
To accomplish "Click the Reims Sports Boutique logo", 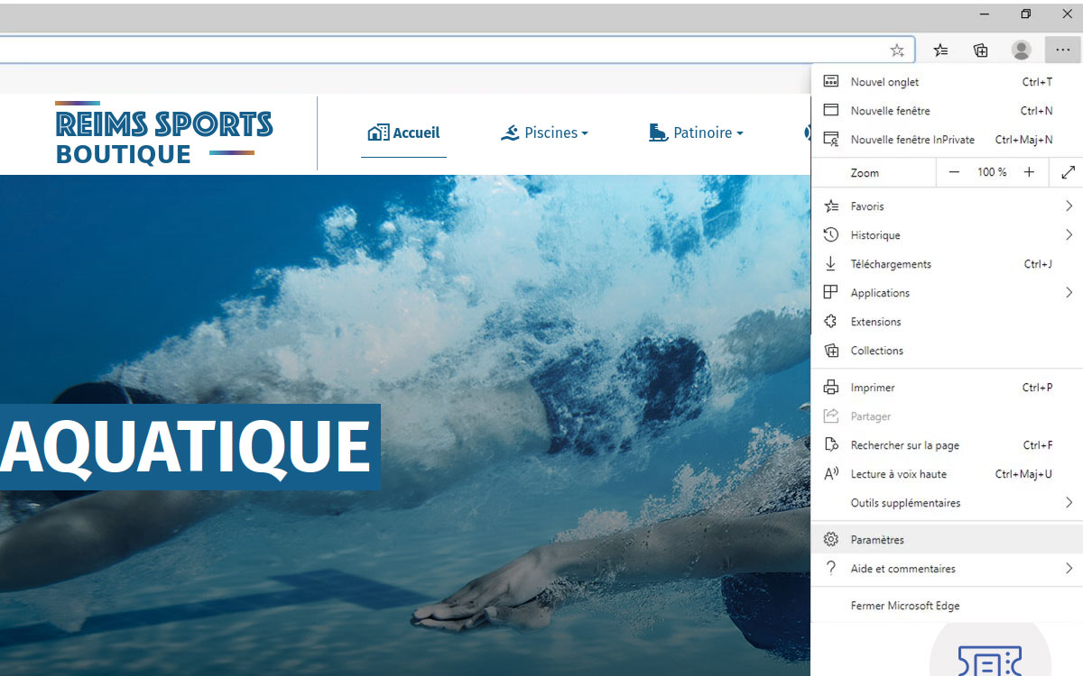I will (x=163, y=134).
